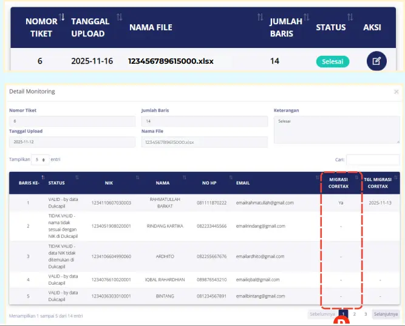Sort detail table by Nama arrows
The image size is (405, 326).
point(185,177)
